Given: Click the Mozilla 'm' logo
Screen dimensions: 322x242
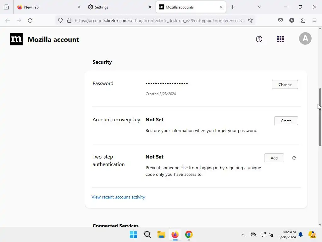Looking at the screenshot, I should click(x=16, y=39).
